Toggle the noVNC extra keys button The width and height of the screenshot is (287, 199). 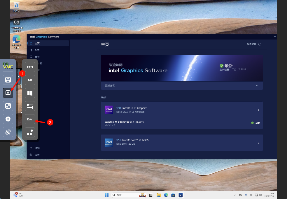[8, 93]
